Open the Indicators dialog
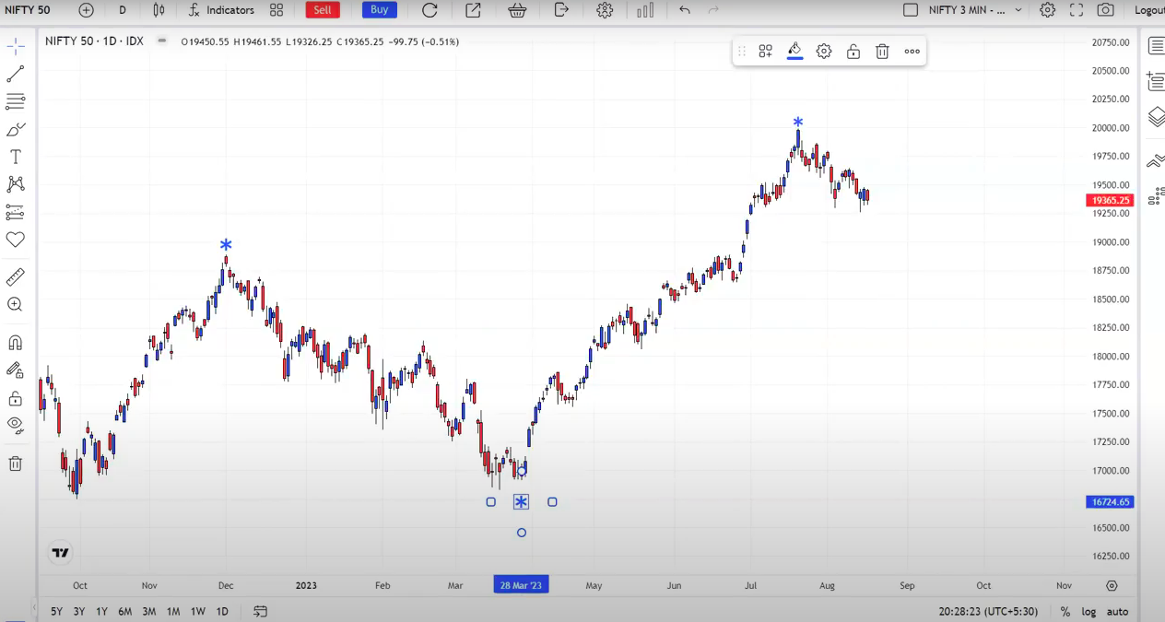1165x622 pixels. coord(221,10)
